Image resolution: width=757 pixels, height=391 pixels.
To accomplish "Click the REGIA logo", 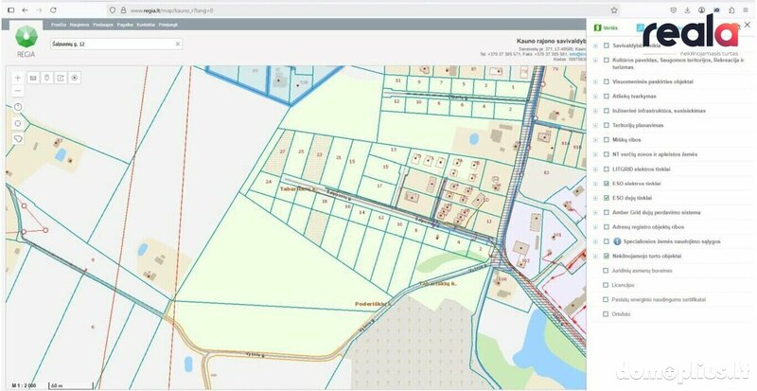I will [x=26, y=43].
